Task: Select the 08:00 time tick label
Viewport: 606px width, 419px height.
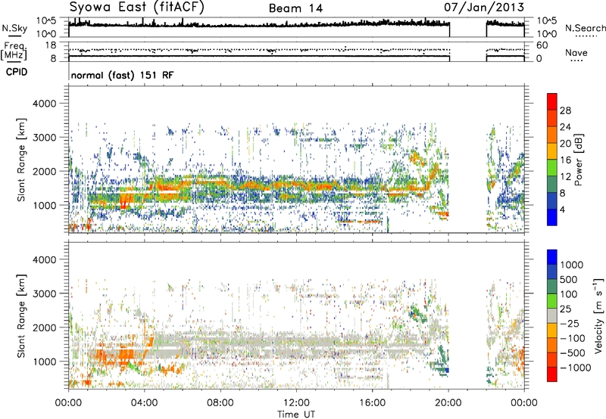Action: point(220,403)
